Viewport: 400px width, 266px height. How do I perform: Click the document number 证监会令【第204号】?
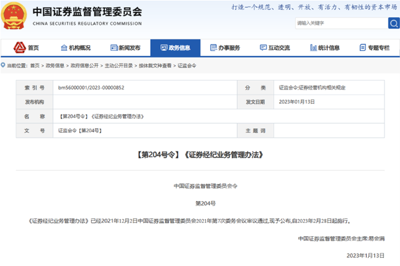pos(80,131)
